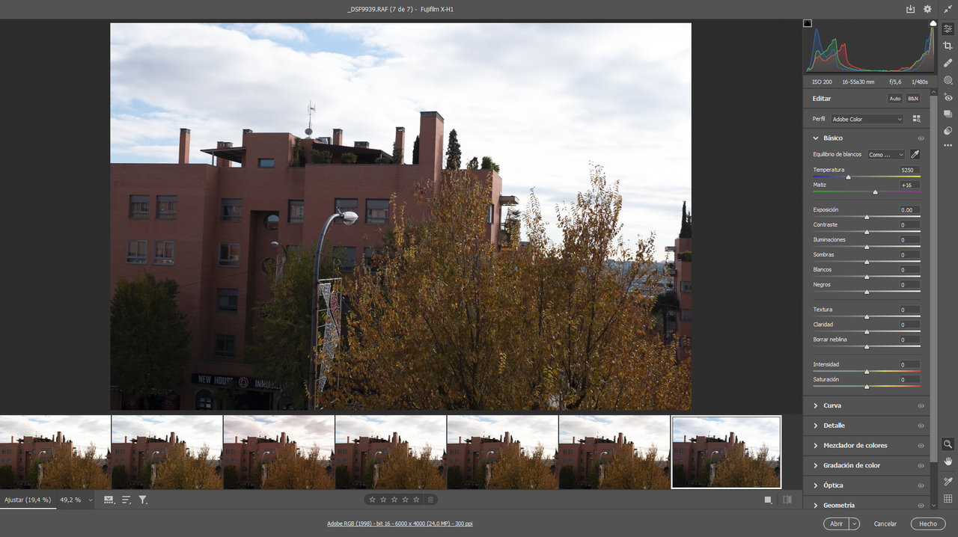Open workflow options Adobe RGB link
The height and width of the screenshot is (537, 958).
pyautogui.click(x=400, y=524)
